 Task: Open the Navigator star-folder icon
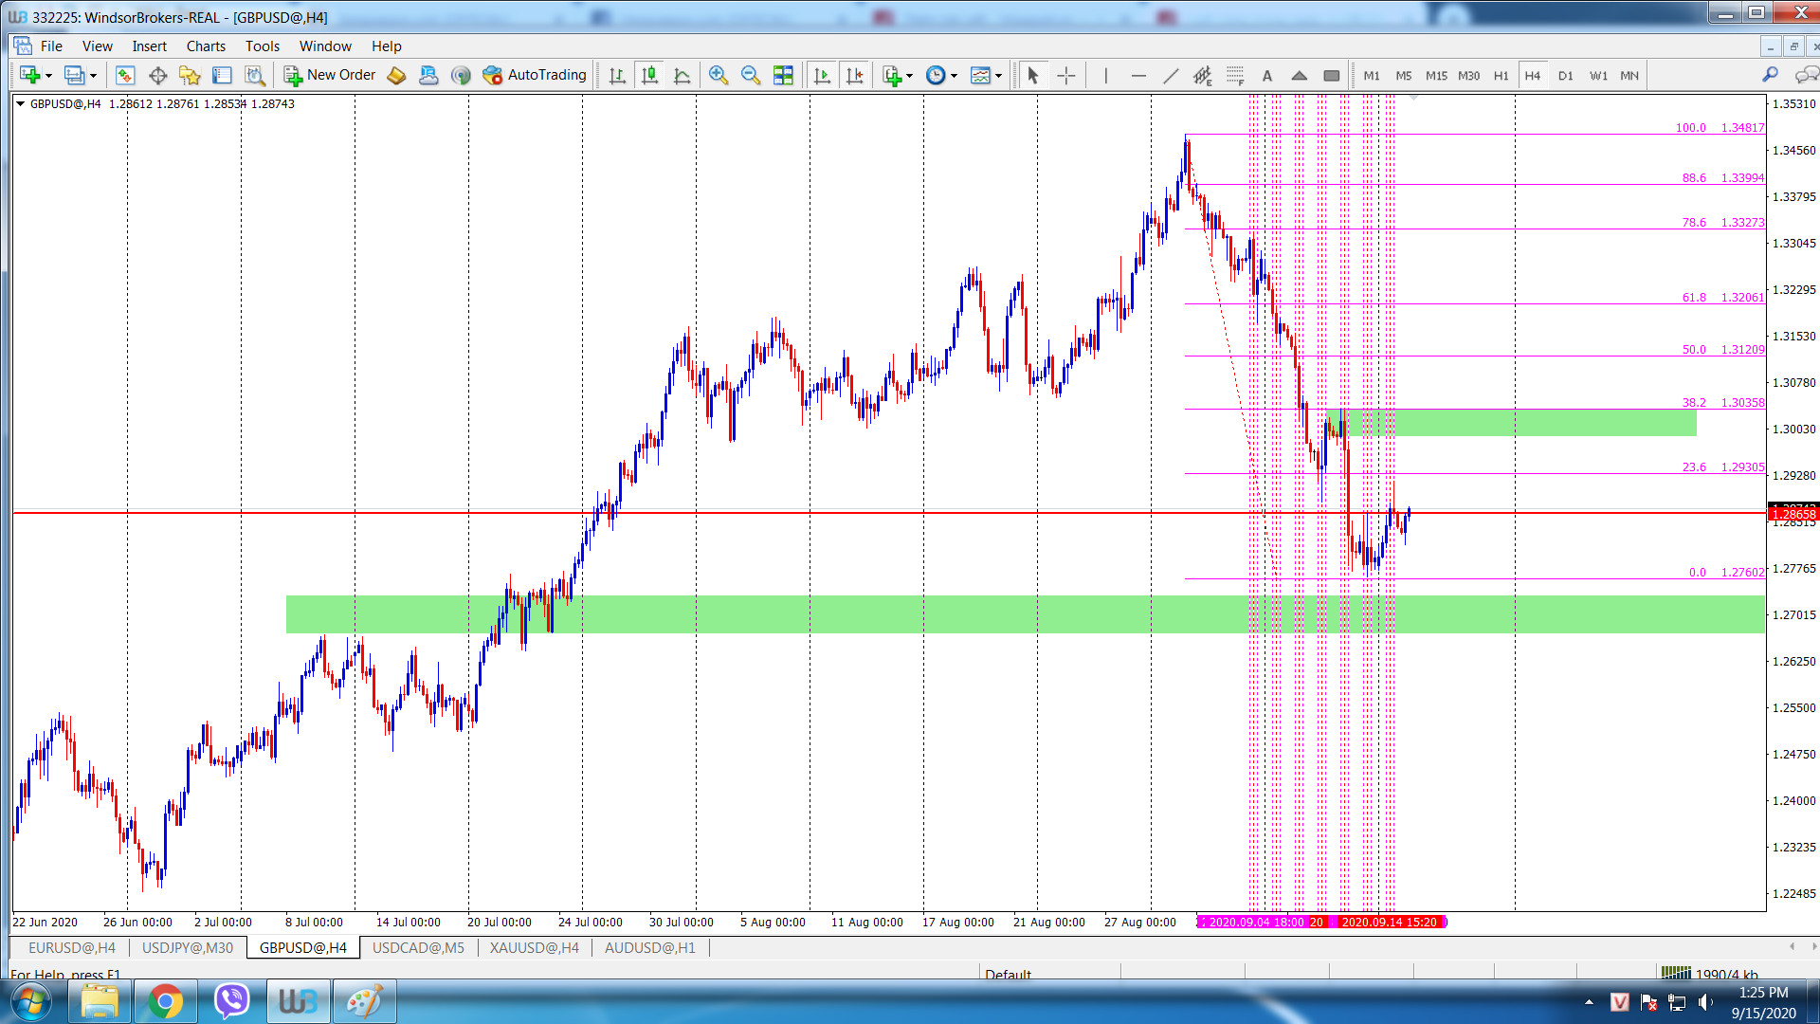(190, 75)
